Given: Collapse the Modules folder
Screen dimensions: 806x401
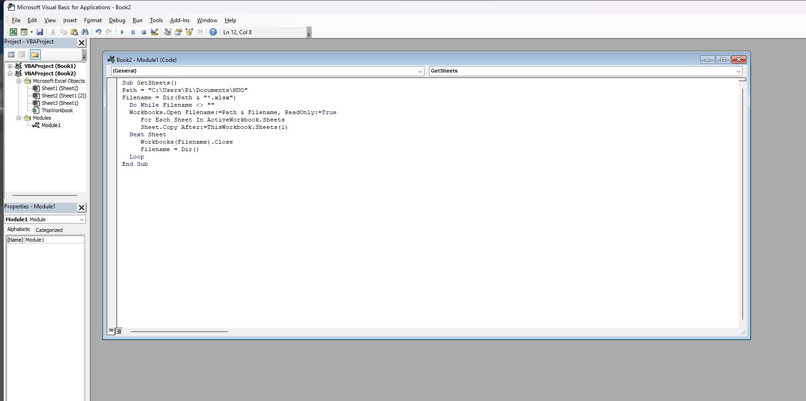Looking at the screenshot, I should 19,118.
